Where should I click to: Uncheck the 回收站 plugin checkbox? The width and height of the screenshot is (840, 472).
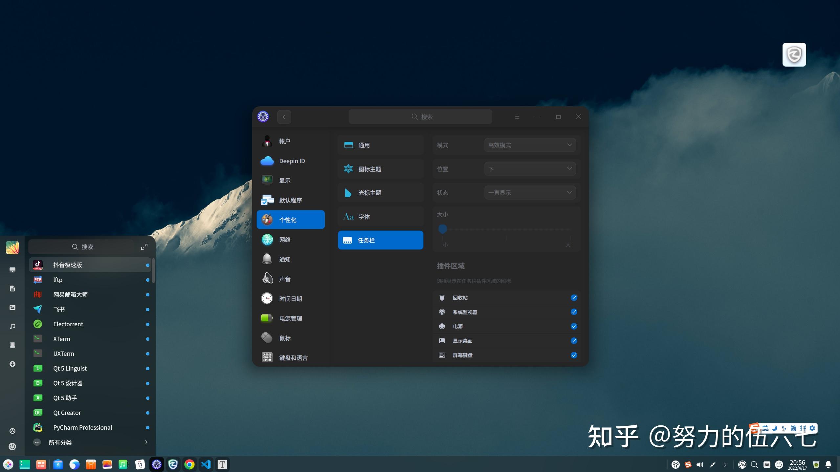pos(574,298)
